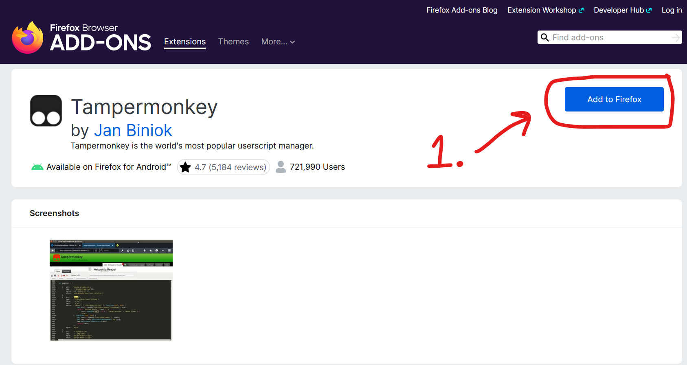
Task: Switch to the Themes tab
Action: click(233, 42)
